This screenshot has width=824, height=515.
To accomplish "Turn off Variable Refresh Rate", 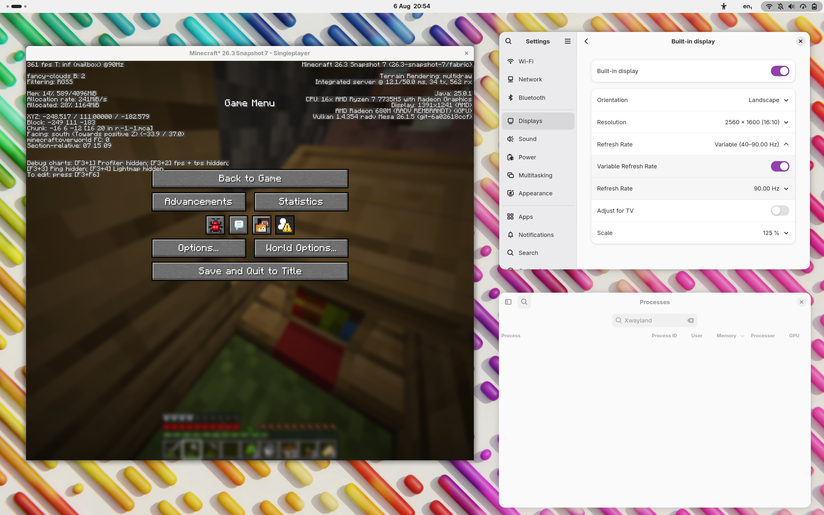I will click(780, 166).
